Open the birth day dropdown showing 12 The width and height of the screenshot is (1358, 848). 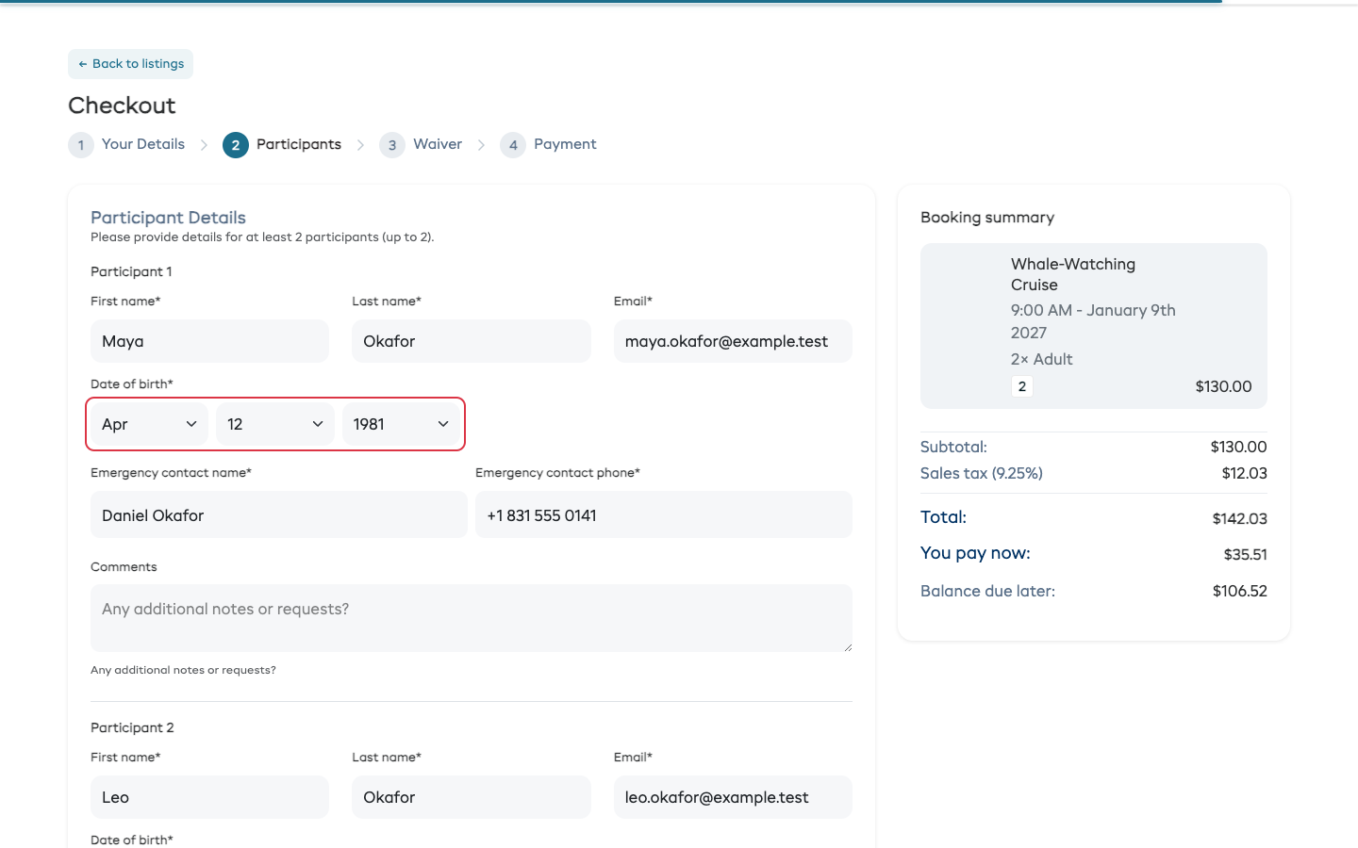coord(275,424)
